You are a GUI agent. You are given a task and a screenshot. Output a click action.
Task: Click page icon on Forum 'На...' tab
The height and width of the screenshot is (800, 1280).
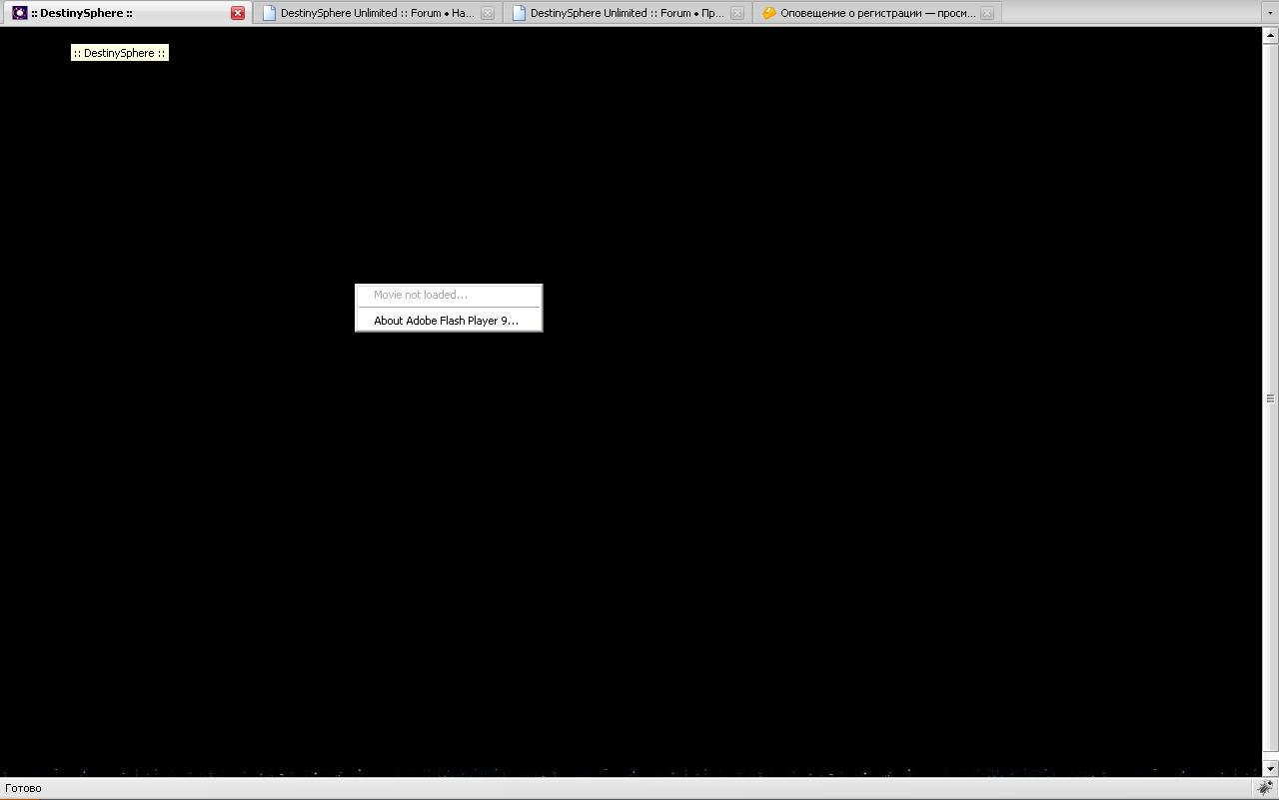(x=269, y=13)
